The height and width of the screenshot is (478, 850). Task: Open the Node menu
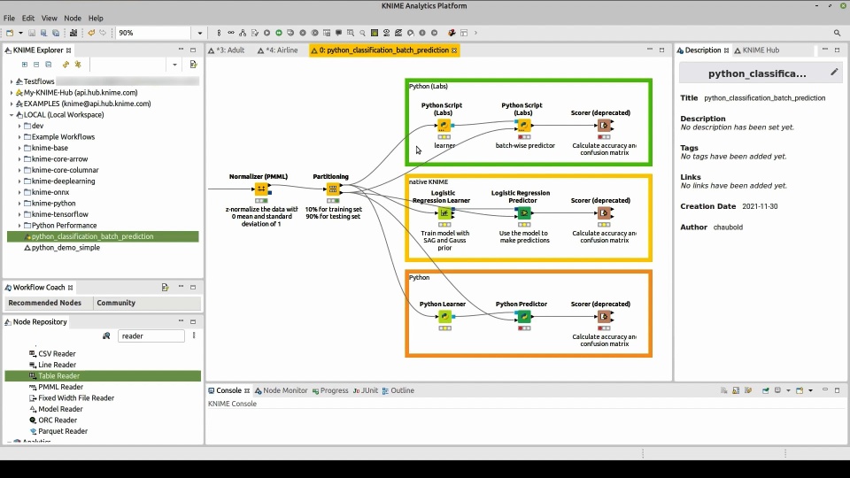click(72, 18)
